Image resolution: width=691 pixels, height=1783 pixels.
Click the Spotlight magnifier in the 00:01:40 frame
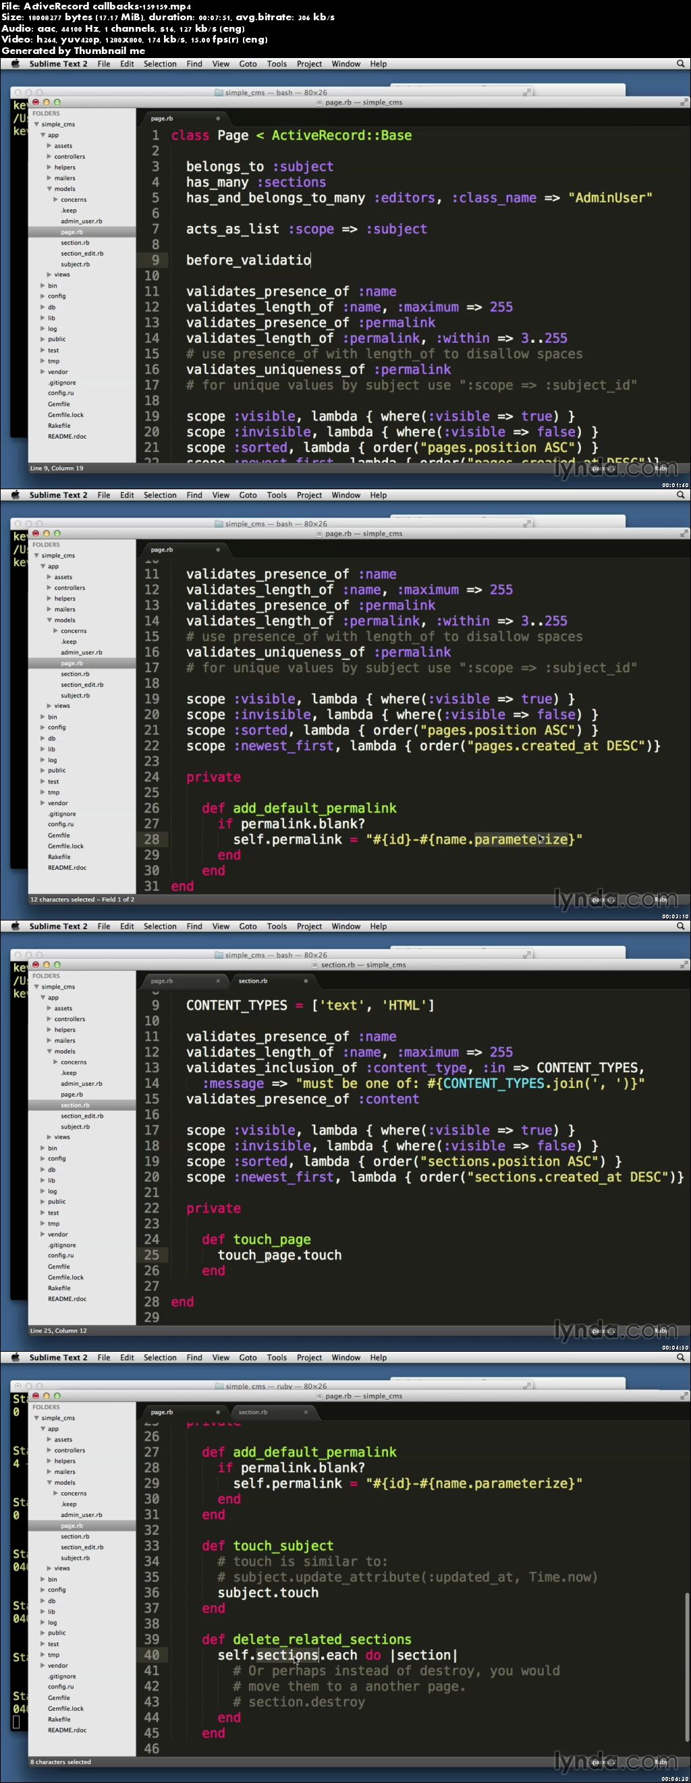pyautogui.click(x=680, y=63)
